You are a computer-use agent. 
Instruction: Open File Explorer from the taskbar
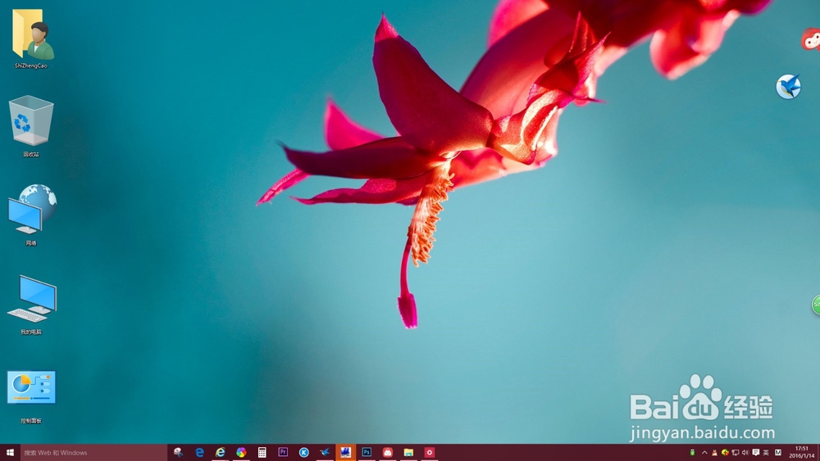pos(408,453)
